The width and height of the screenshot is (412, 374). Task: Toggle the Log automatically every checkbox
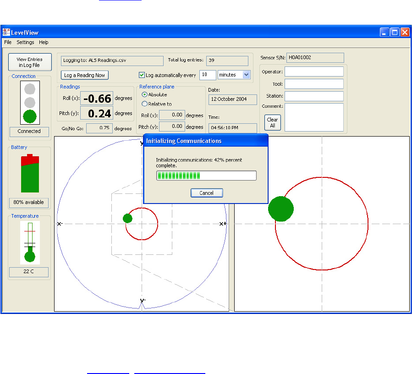pos(142,75)
